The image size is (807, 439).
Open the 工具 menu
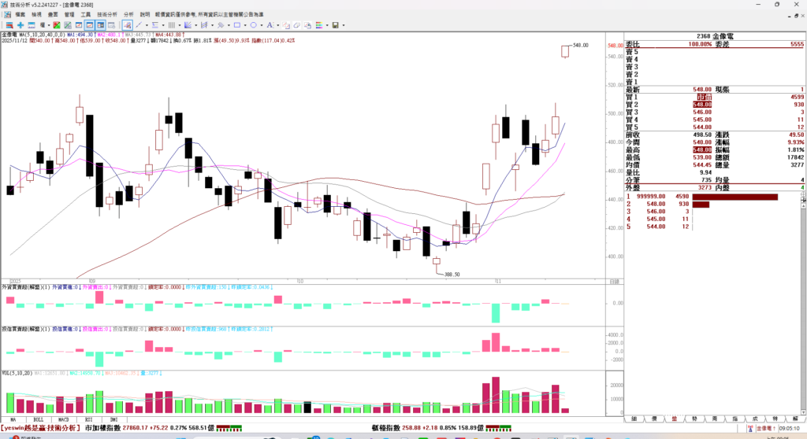[x=85, y=14]
